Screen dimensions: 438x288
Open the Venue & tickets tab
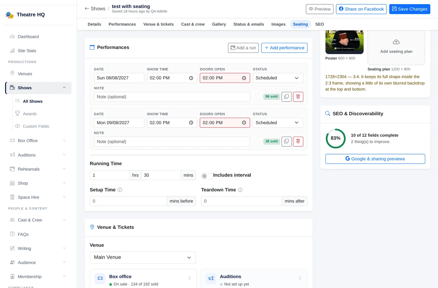coord(159,24)
